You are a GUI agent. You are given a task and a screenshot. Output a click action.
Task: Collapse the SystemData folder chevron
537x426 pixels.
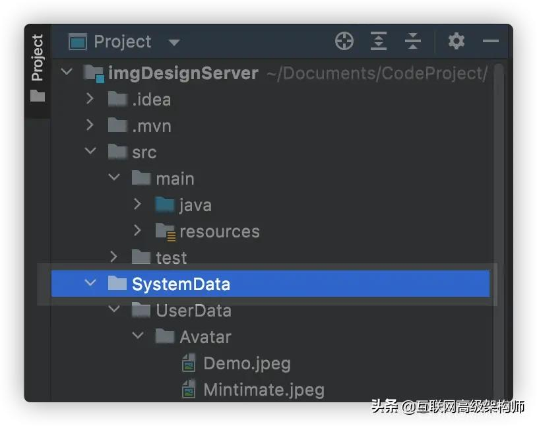(90, 283)
